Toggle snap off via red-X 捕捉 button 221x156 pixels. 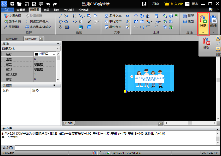(x=206, y=43)
